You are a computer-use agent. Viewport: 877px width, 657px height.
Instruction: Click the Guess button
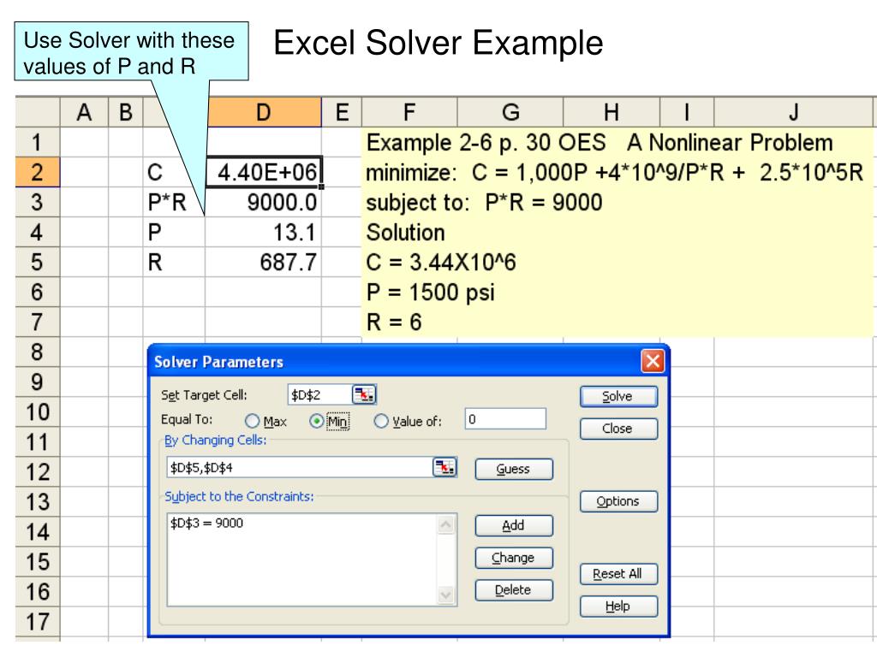tap(514, 470)
